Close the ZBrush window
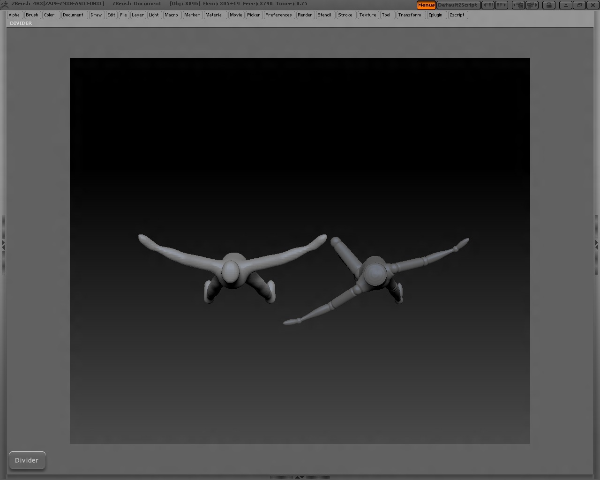The image size is (600, 480). pyautogui.click(x=592, y=5)
